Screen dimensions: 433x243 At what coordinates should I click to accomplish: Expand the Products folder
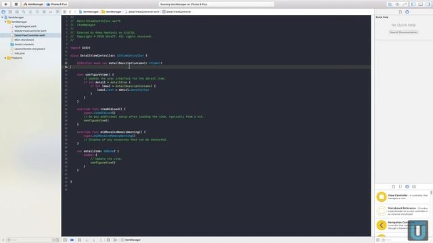tap(5, 58)
